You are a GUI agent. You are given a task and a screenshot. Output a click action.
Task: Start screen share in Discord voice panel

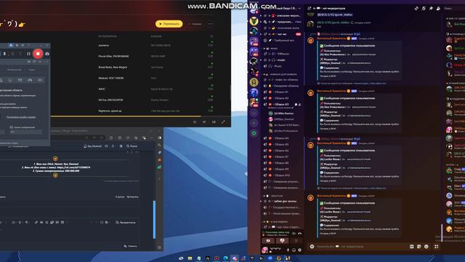coord(282,241)
